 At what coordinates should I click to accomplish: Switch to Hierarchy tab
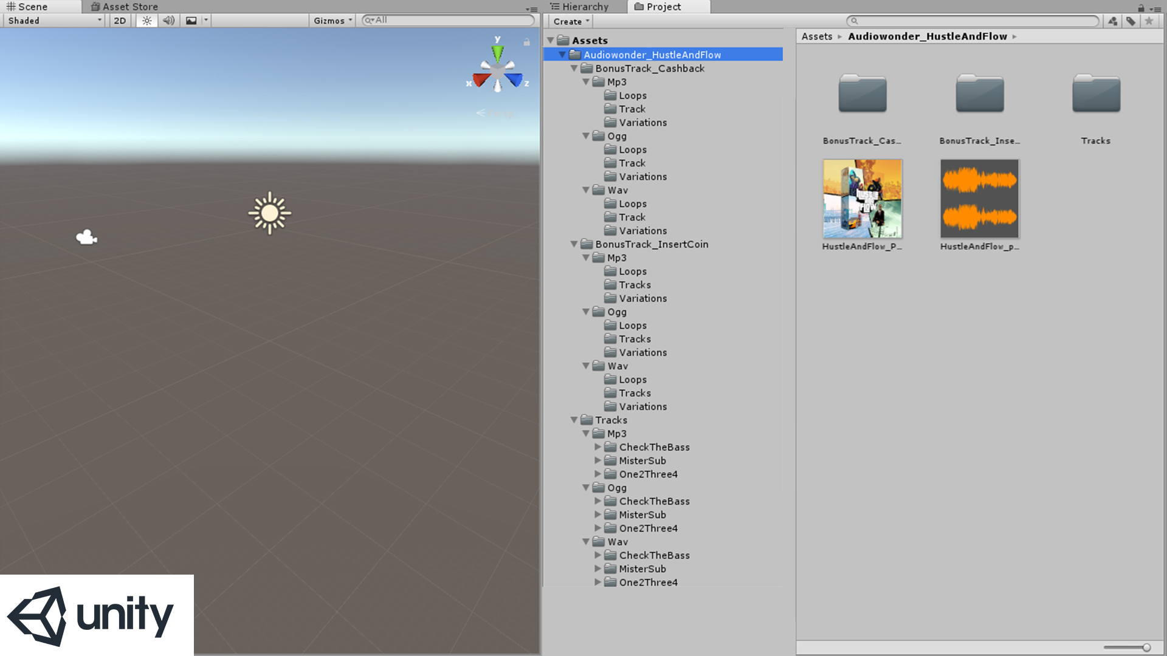click(x=579, y=7)
